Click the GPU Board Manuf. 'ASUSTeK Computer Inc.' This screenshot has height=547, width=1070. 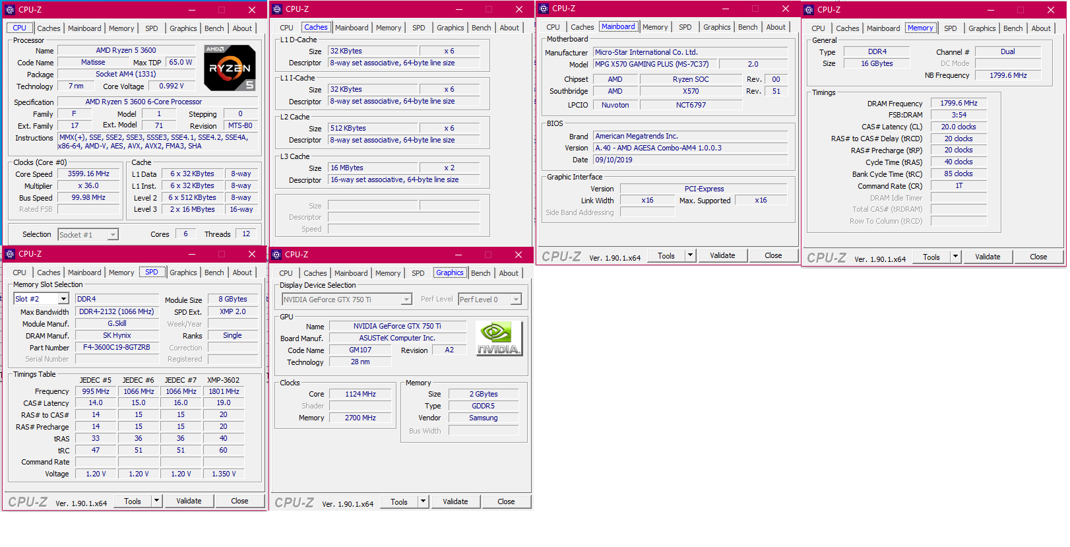[397, 338]
